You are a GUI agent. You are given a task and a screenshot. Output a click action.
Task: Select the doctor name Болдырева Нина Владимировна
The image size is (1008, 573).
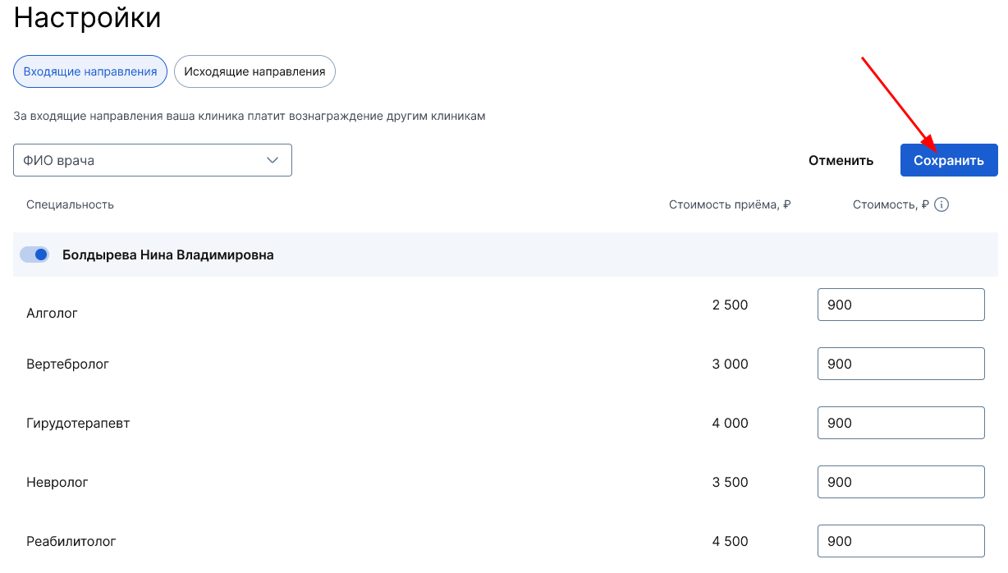[x=168, y=255]
